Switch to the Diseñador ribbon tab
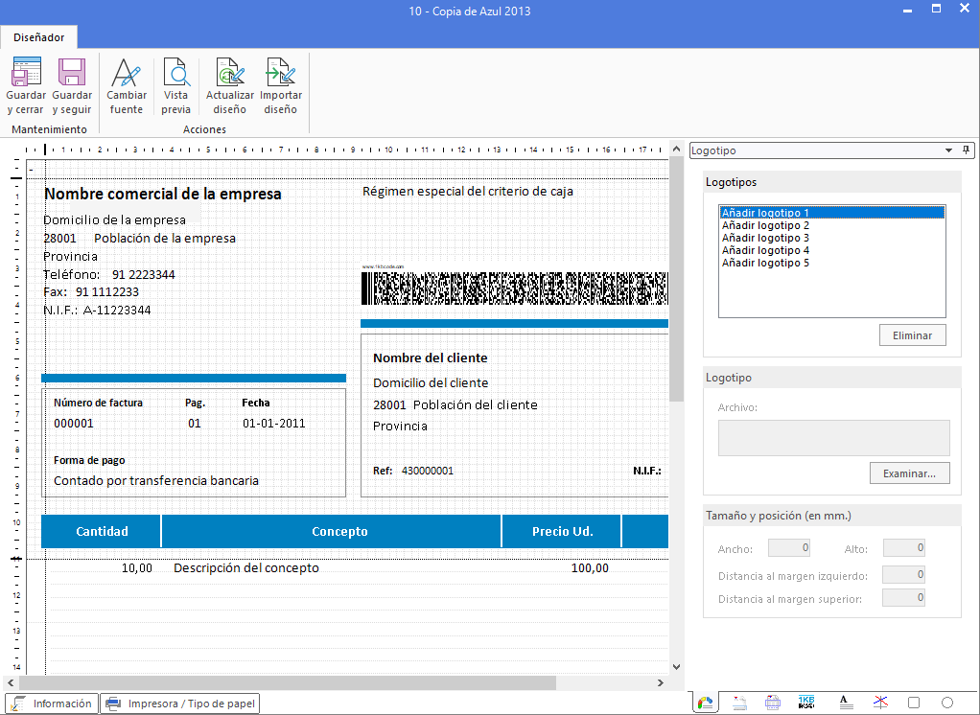The height and width of the screenshot is (715, 980). [x=38, y=37]
